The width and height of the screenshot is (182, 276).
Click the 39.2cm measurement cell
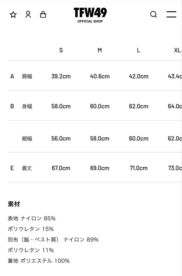[x=61, y=76]
